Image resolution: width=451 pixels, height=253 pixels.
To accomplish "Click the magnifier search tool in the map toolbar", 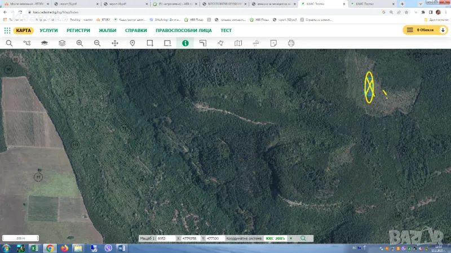I will pos(9,43).
